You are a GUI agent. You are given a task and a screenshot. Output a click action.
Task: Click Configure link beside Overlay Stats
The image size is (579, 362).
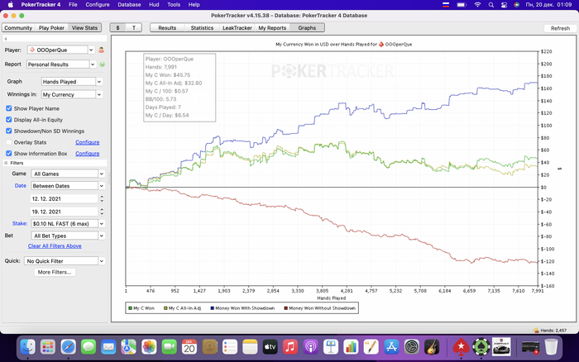click(88, 142)
